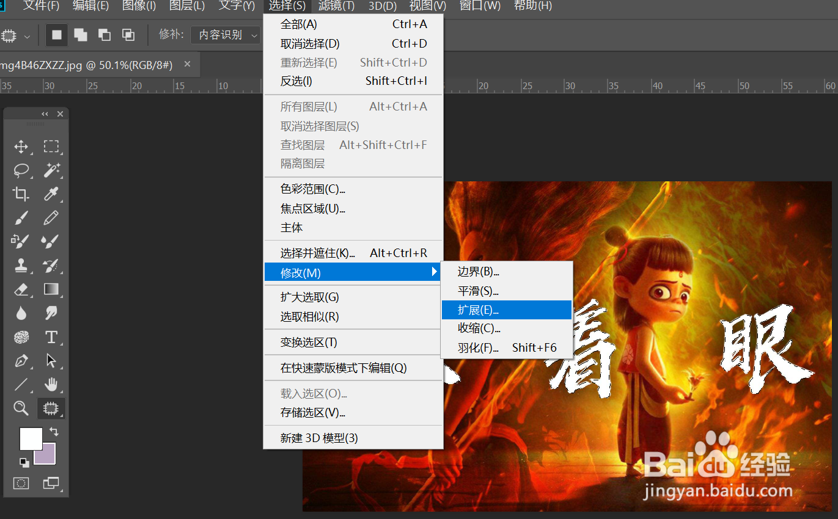Select the Lasso tool
The image size is (838, 519).
point(21,170)
